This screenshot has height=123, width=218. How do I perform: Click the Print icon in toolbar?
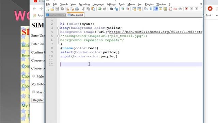tap(77, 9)
